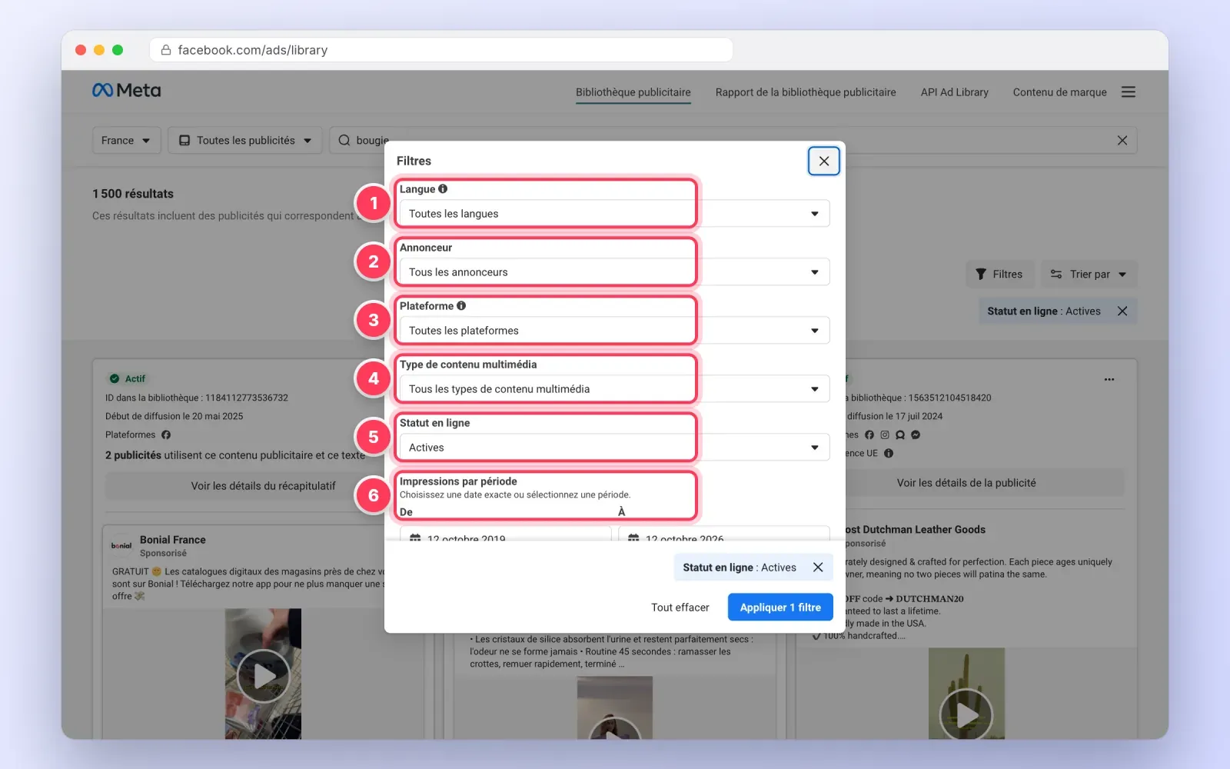Click the Bonial France advertiser name
1230x769 pixels.
[173, 540]
